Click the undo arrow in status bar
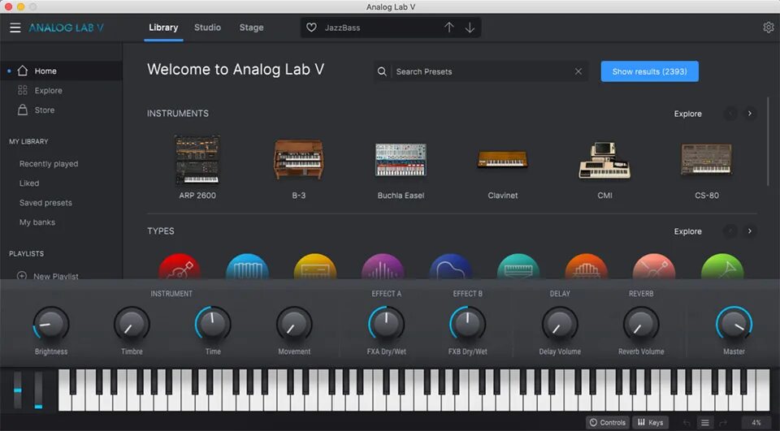Image resolution: width=780 pixels, height=431 pixels. pos(687,423)
